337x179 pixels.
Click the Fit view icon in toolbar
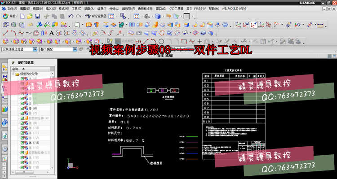(111, 16)
